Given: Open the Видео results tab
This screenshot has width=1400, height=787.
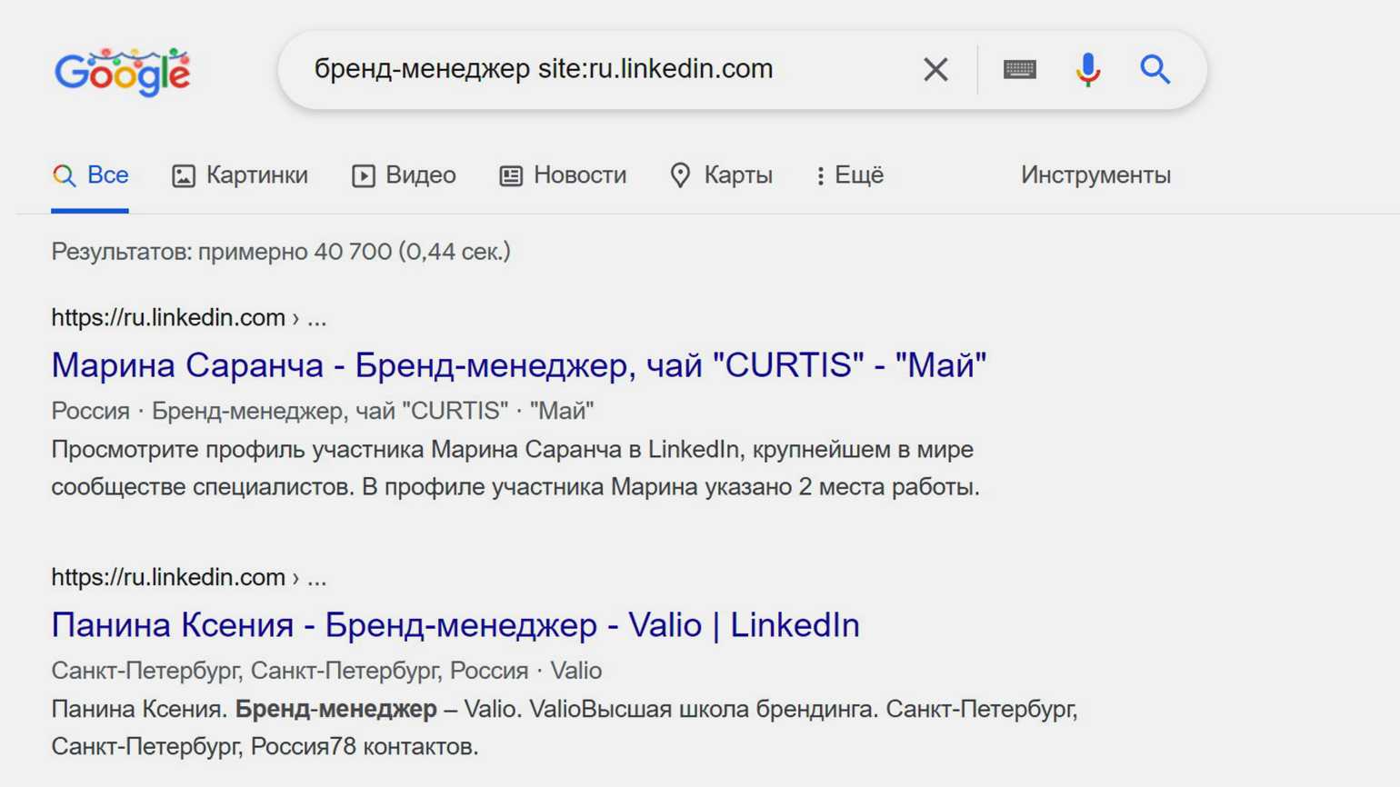Looking at the screenshot, I should (420, 175).
